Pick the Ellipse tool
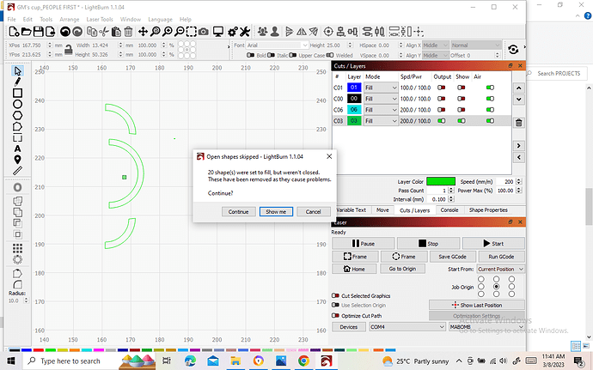593x370 pixels. click(17, 104)
